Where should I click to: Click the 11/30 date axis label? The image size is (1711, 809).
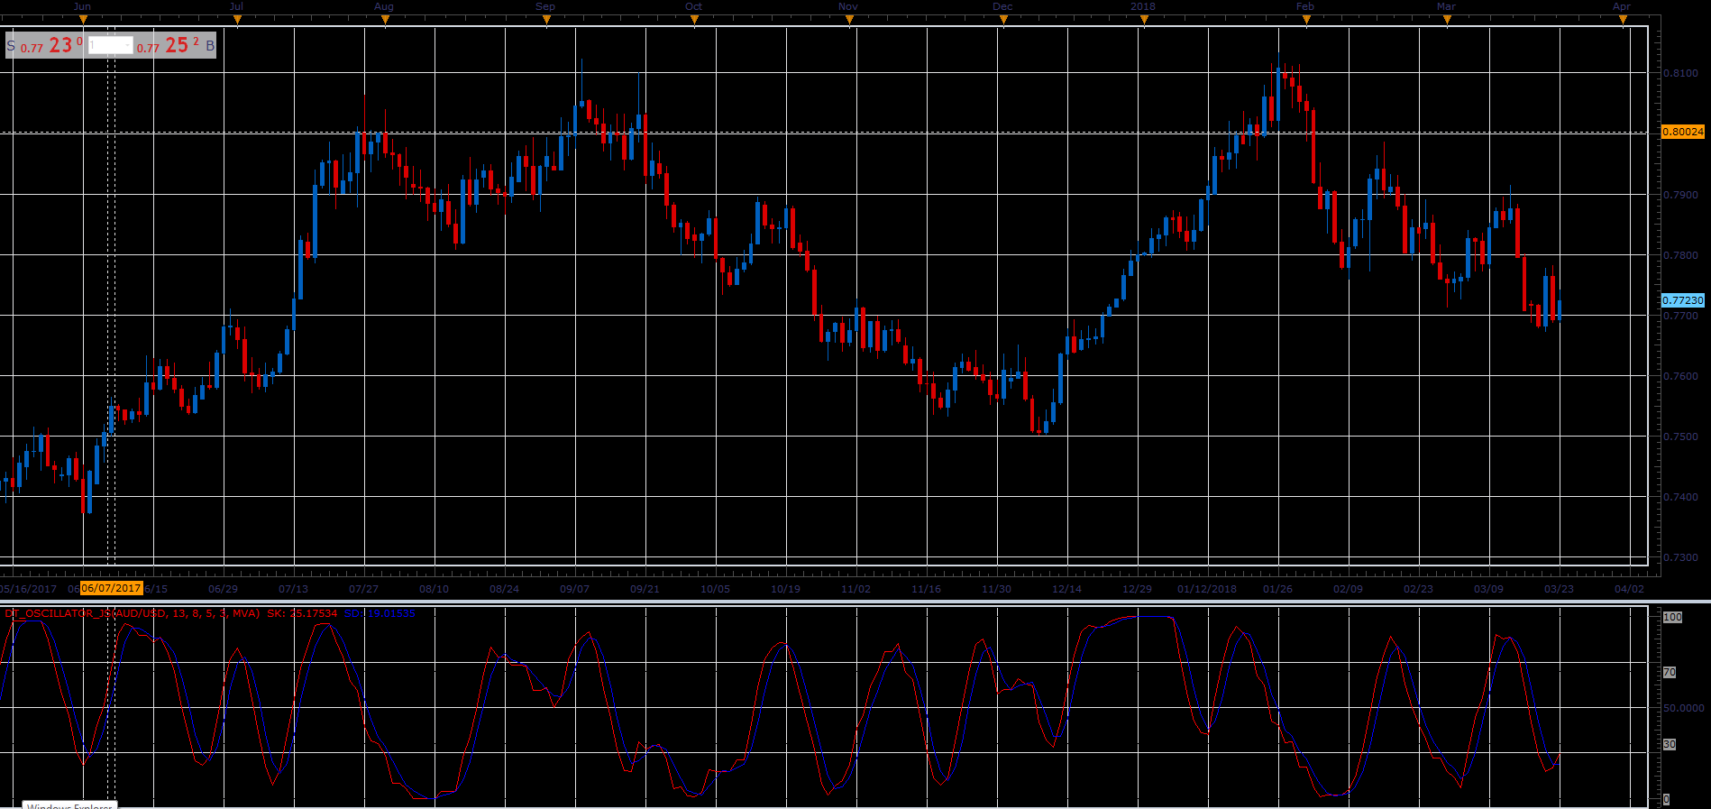click(996, 589)
